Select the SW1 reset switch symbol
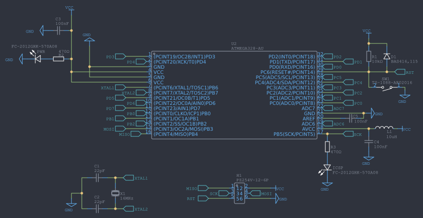Image resolution: width=423 pixels, height=218 pixels. 387,88
